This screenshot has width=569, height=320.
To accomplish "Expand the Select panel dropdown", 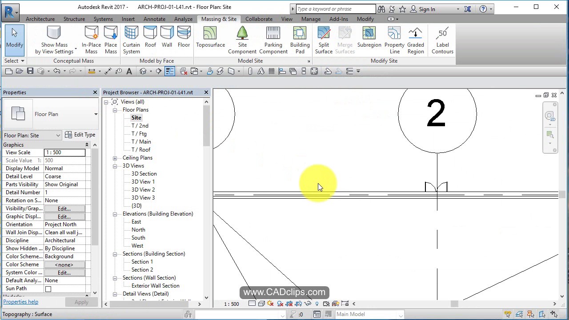I will click(x=14, y=61).
